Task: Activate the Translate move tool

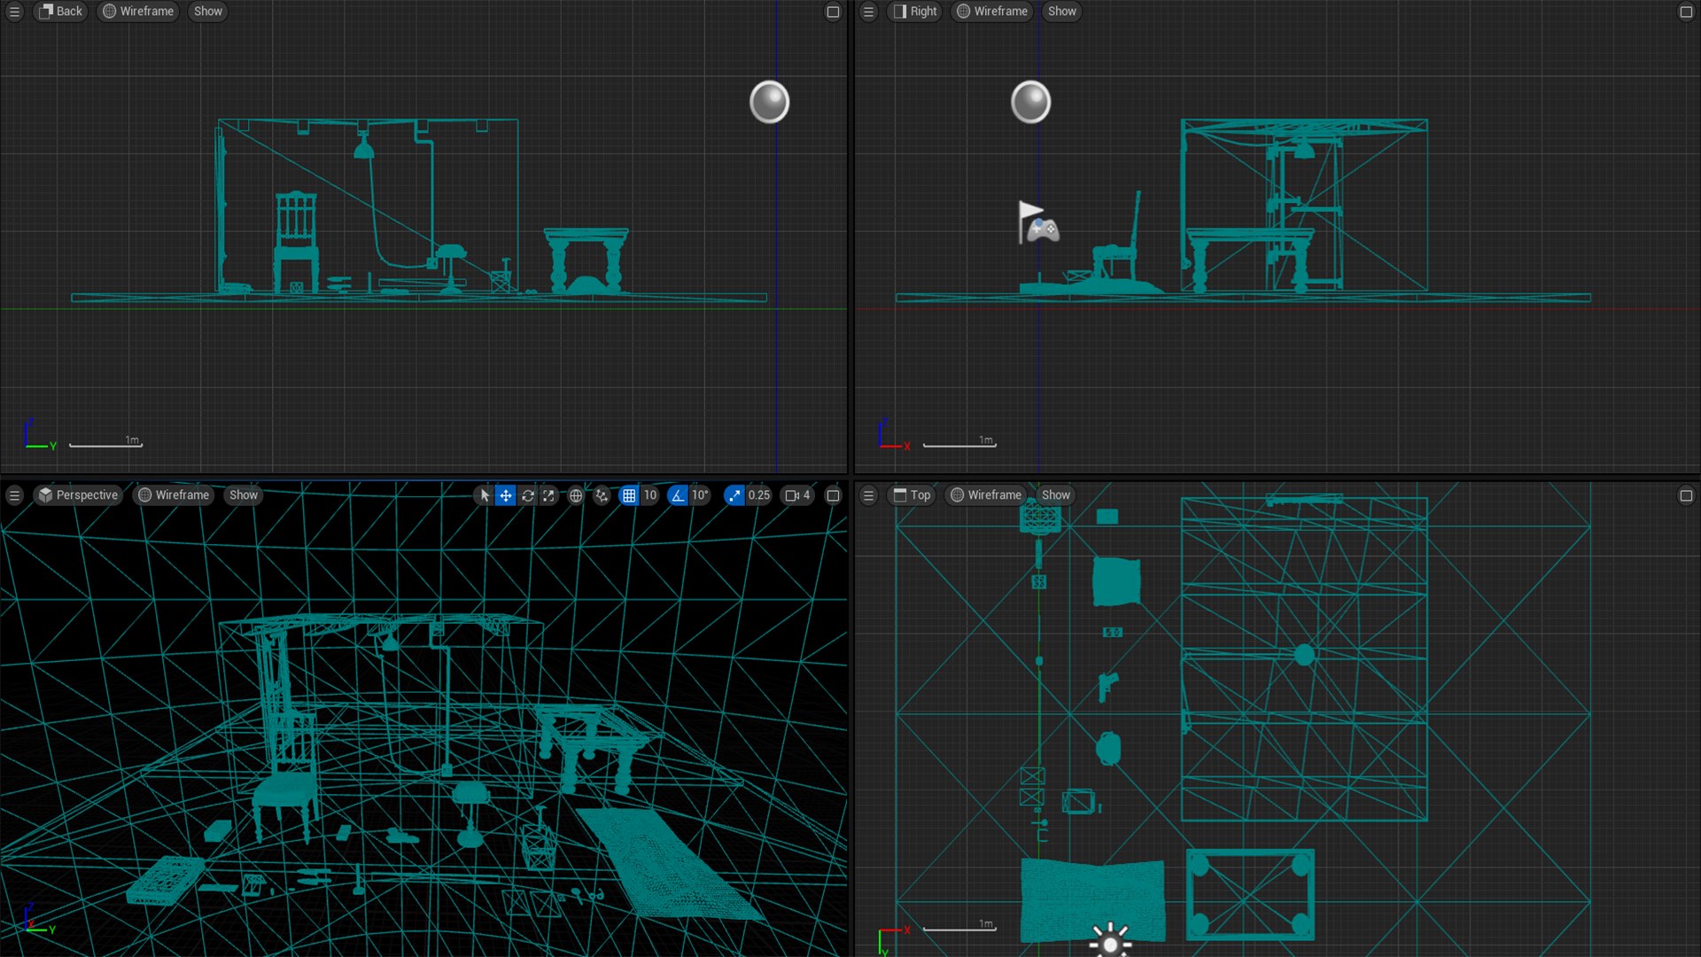Action: coord(506,495)
